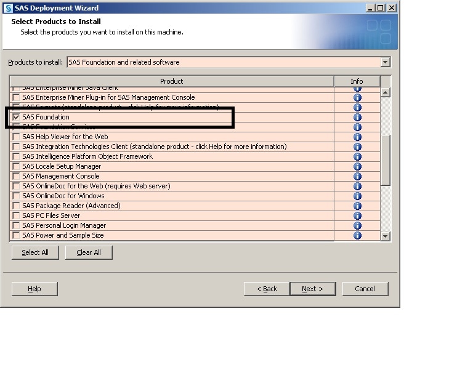View info for SAS Locale Setup Manager
The image size is (473, 378).
[357, 166]
